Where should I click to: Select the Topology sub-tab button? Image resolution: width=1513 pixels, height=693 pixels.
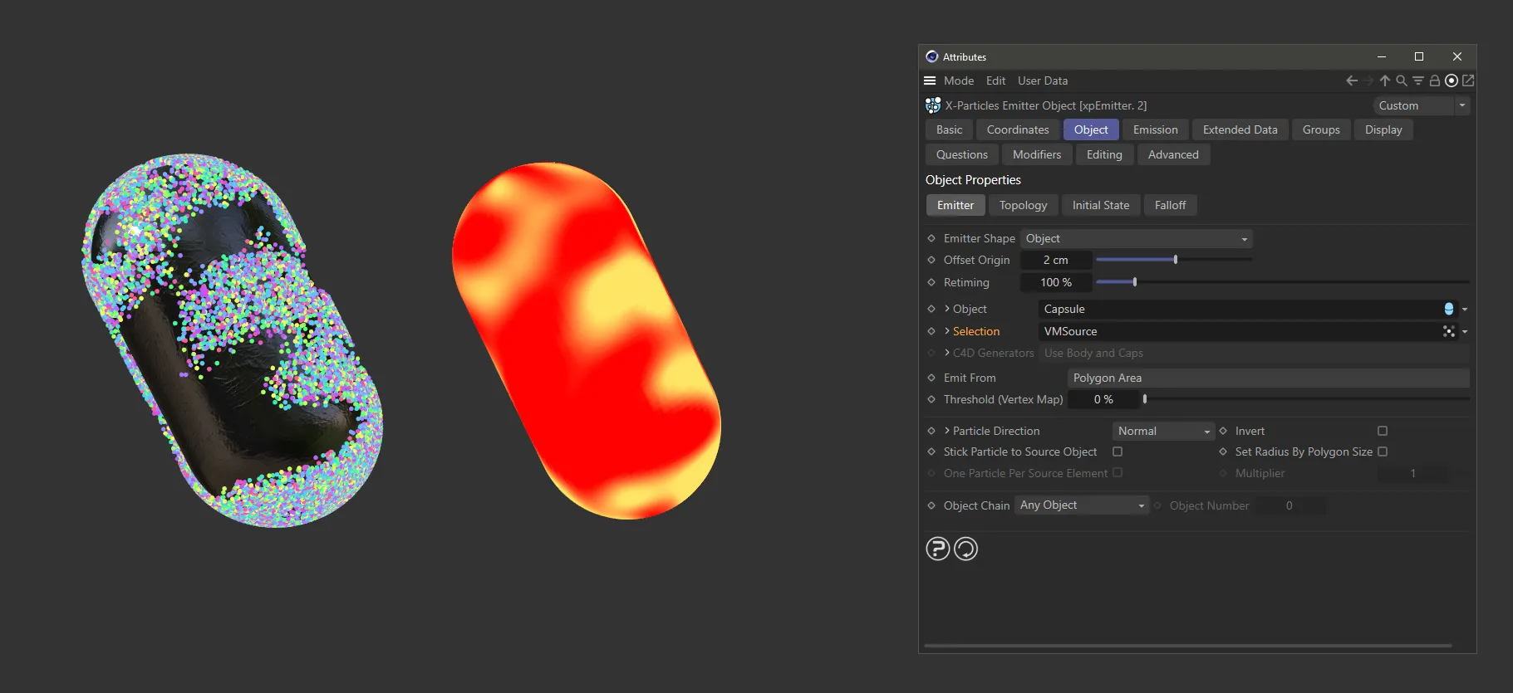tap(1023, 205)
